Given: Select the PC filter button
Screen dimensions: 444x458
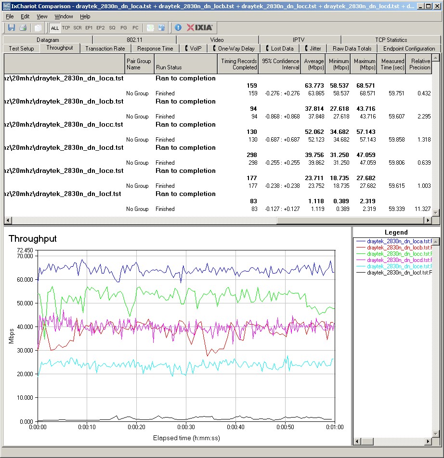Looking at the screenshot, I should (x=135, y=28).
